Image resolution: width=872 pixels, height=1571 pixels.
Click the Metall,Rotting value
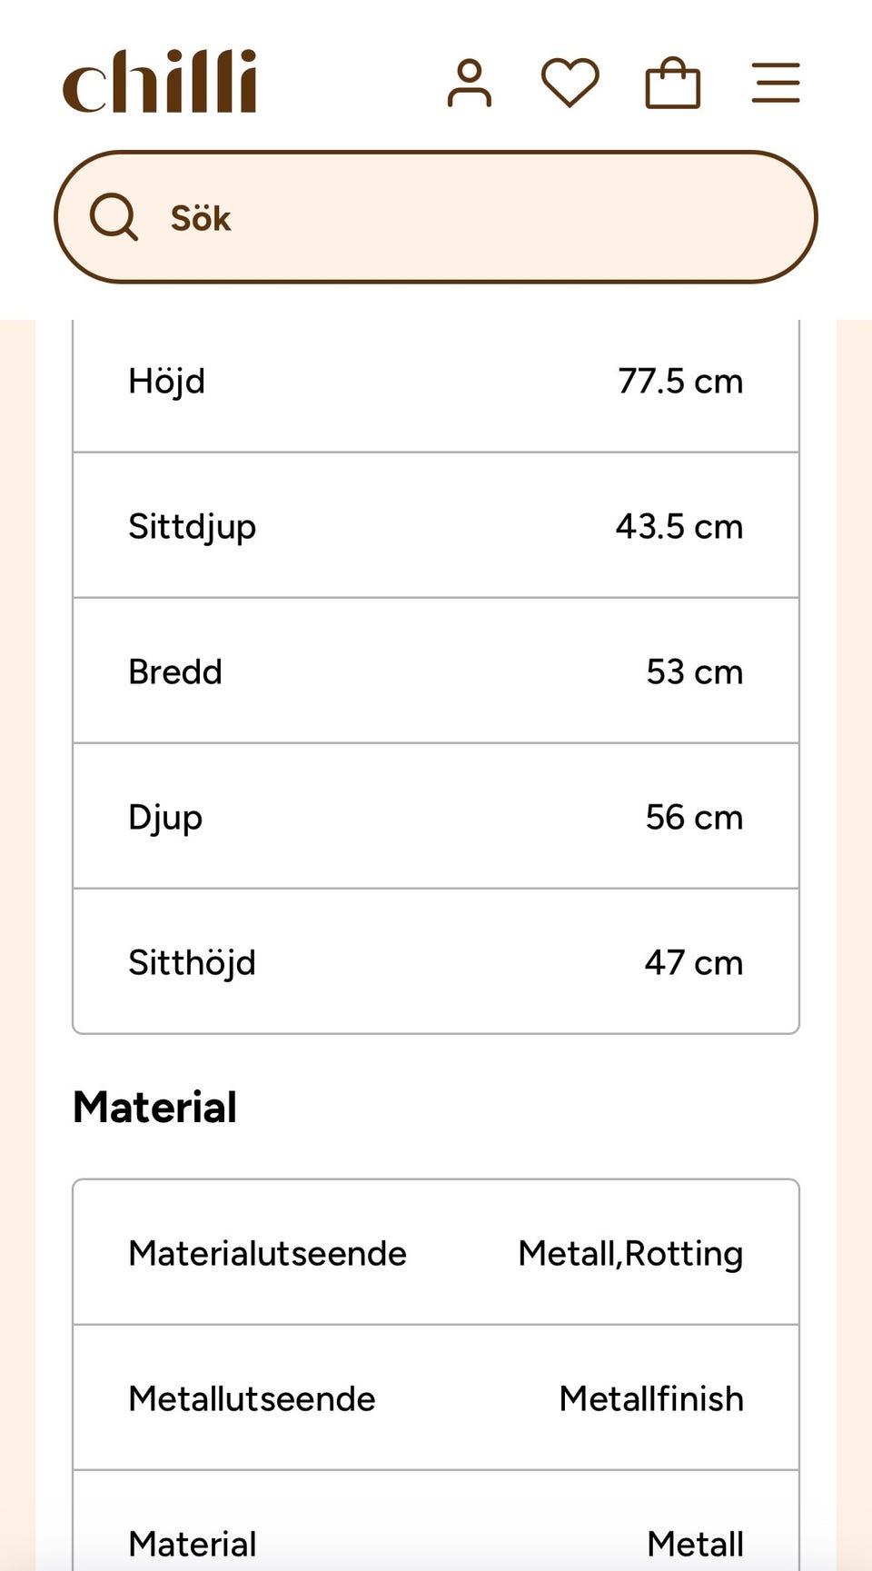tap(630, 1253)
